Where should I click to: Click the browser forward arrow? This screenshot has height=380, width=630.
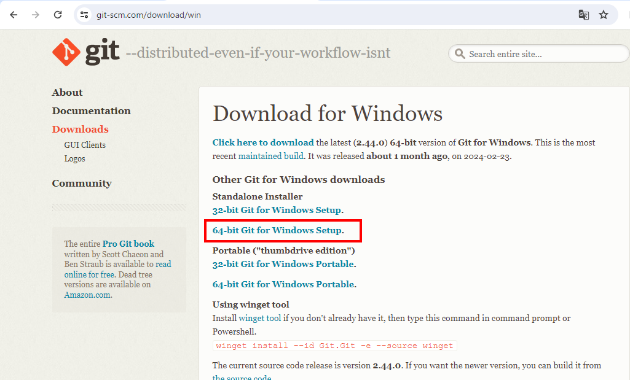point(36,15)
